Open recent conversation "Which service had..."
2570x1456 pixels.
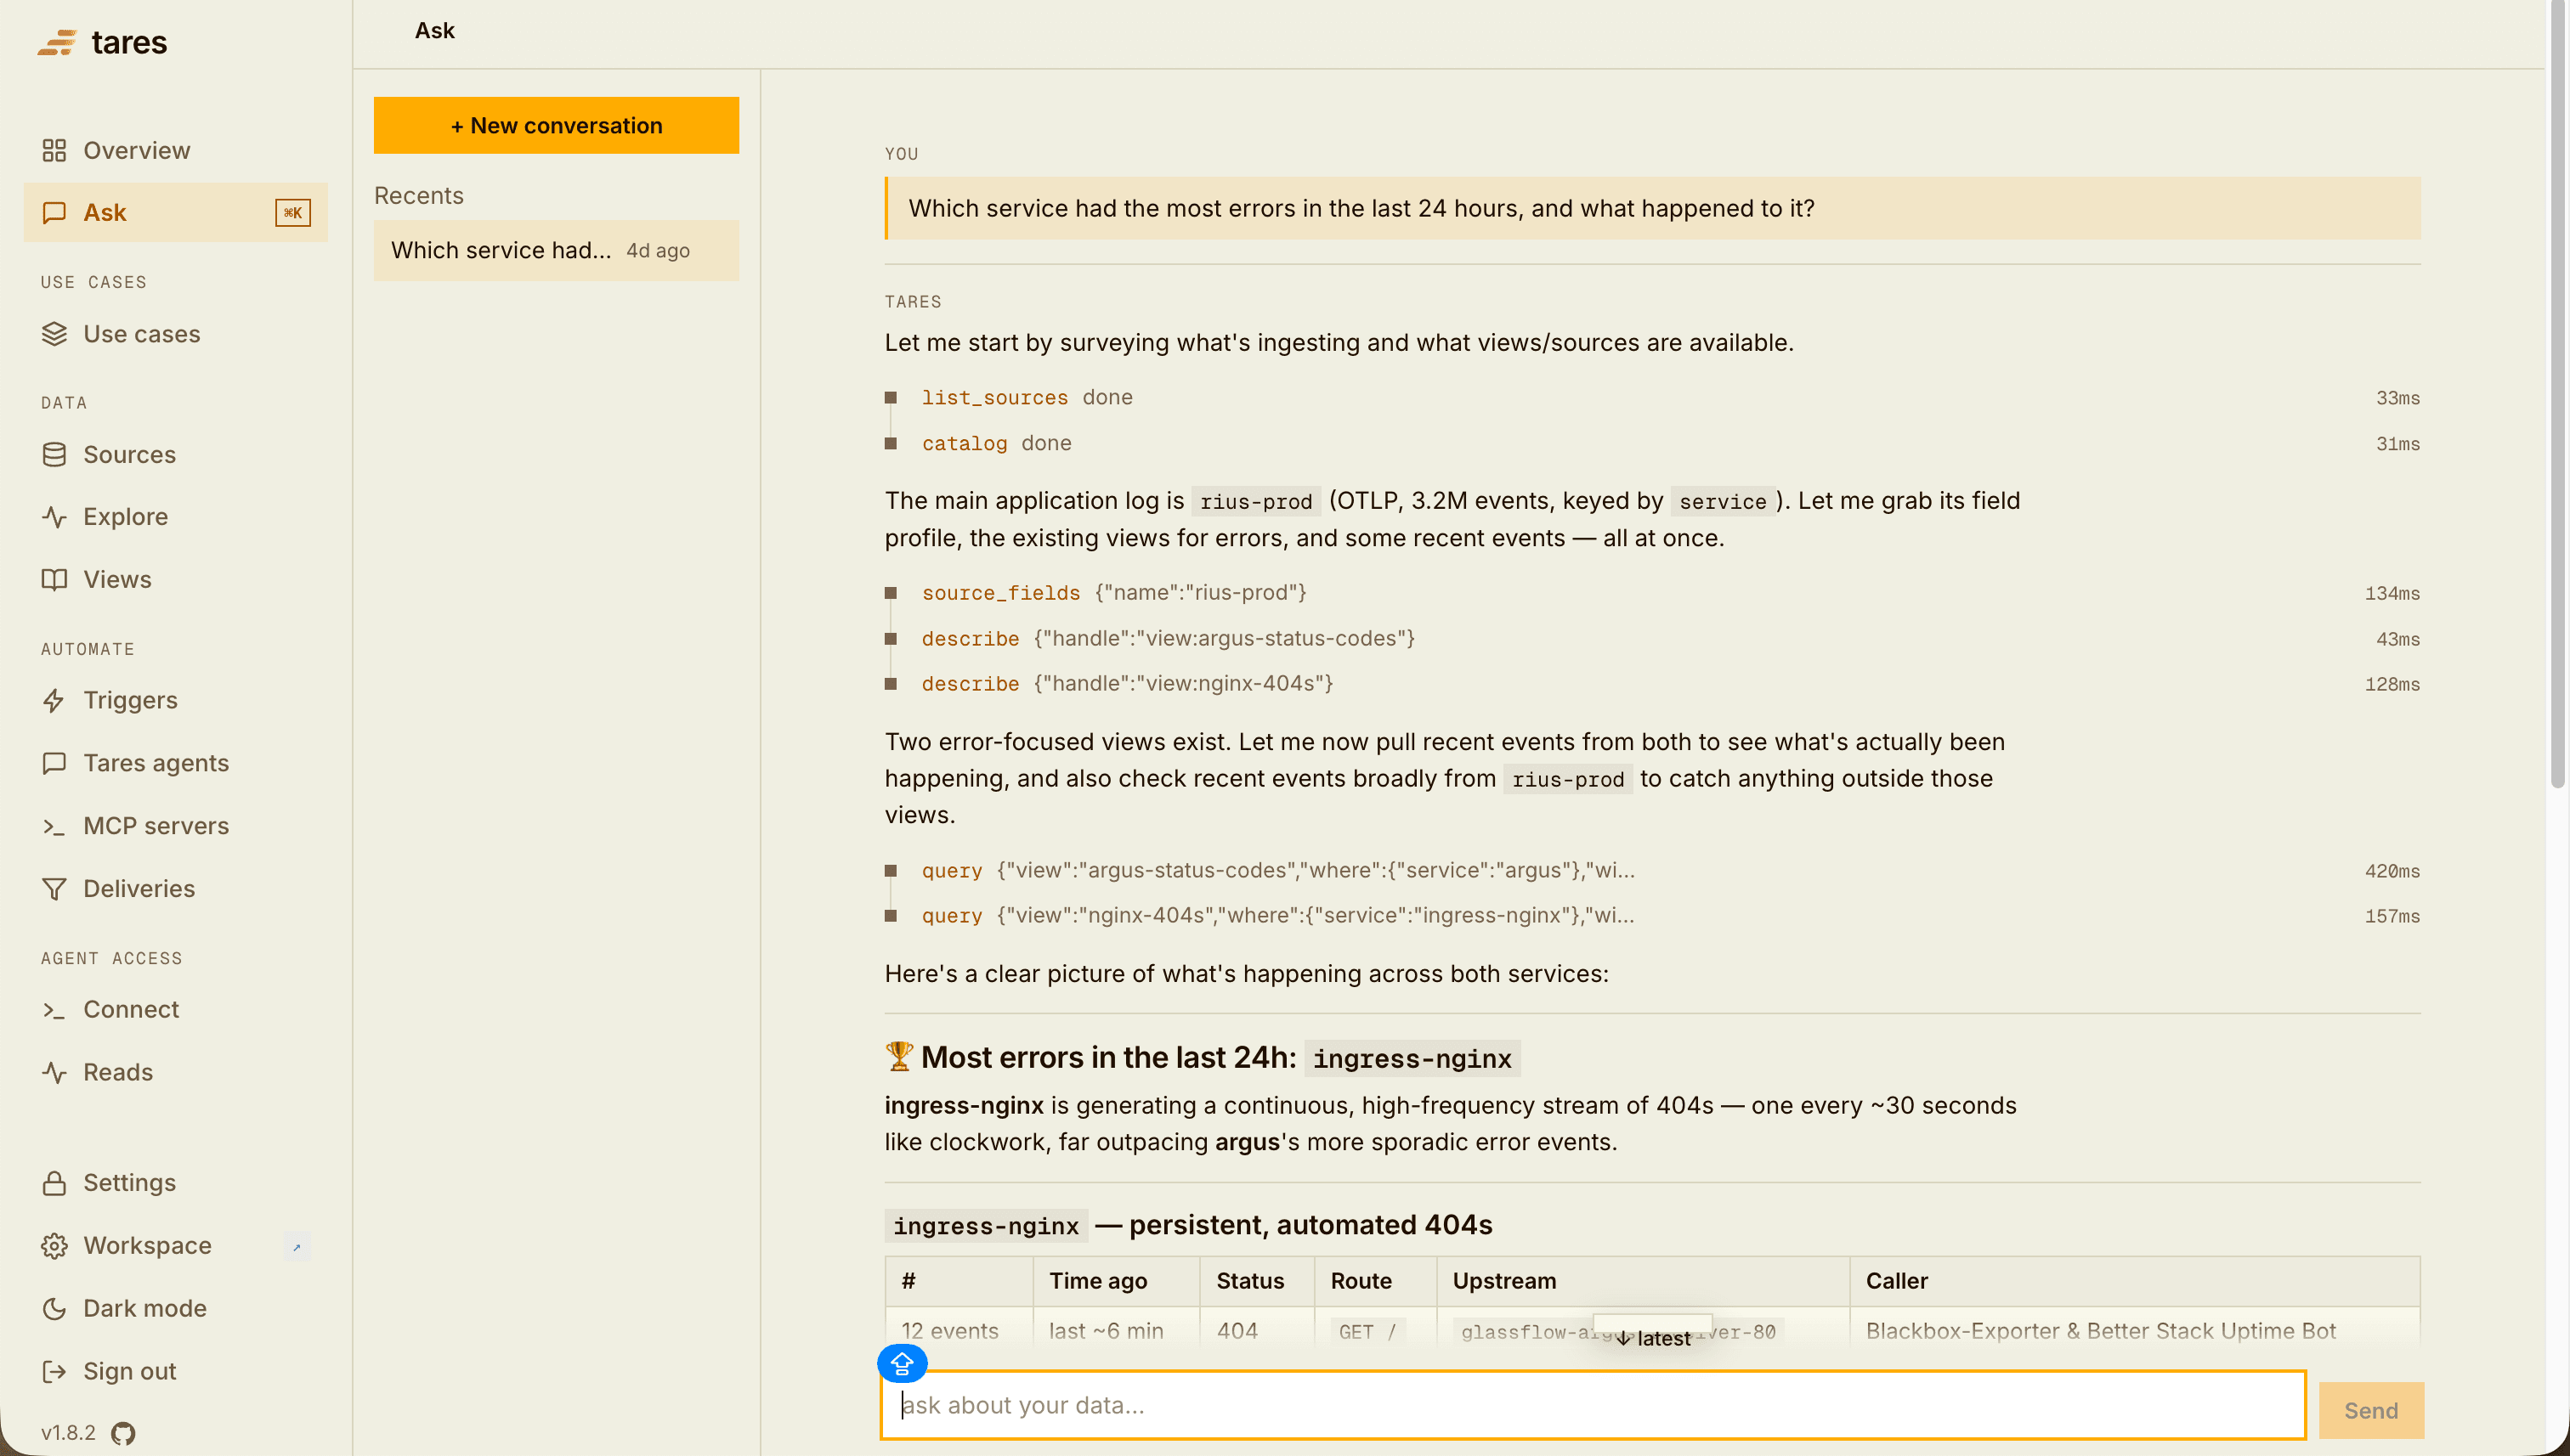[556, 250]
